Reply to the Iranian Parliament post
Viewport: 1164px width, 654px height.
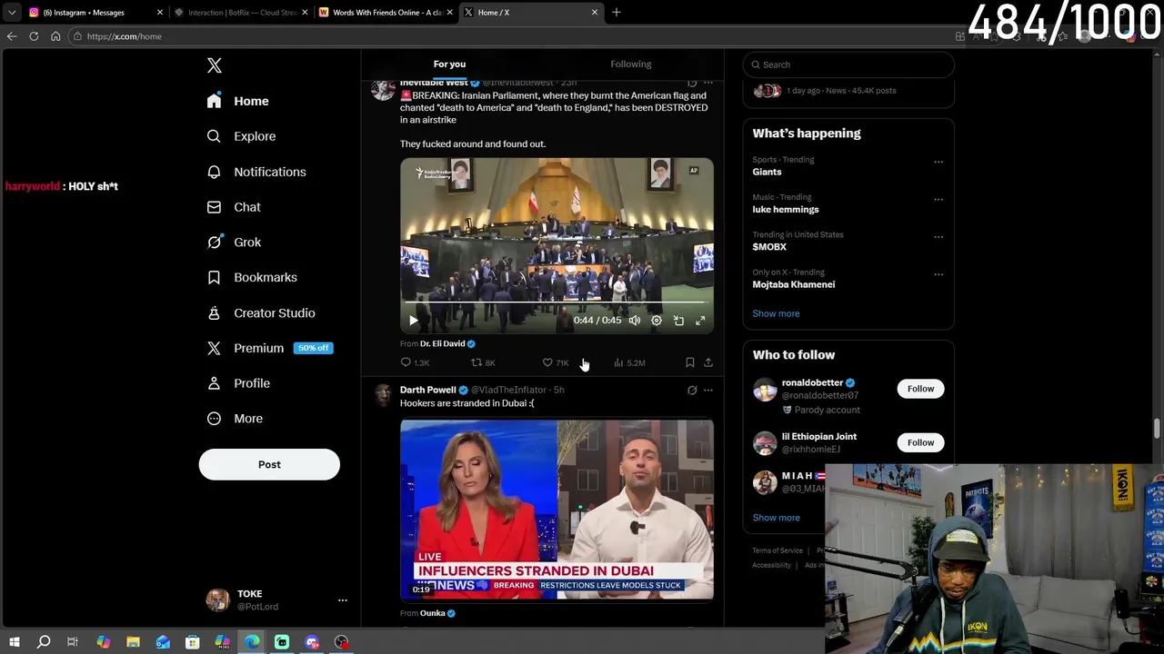pyautogui.click(x=415, y=362)
